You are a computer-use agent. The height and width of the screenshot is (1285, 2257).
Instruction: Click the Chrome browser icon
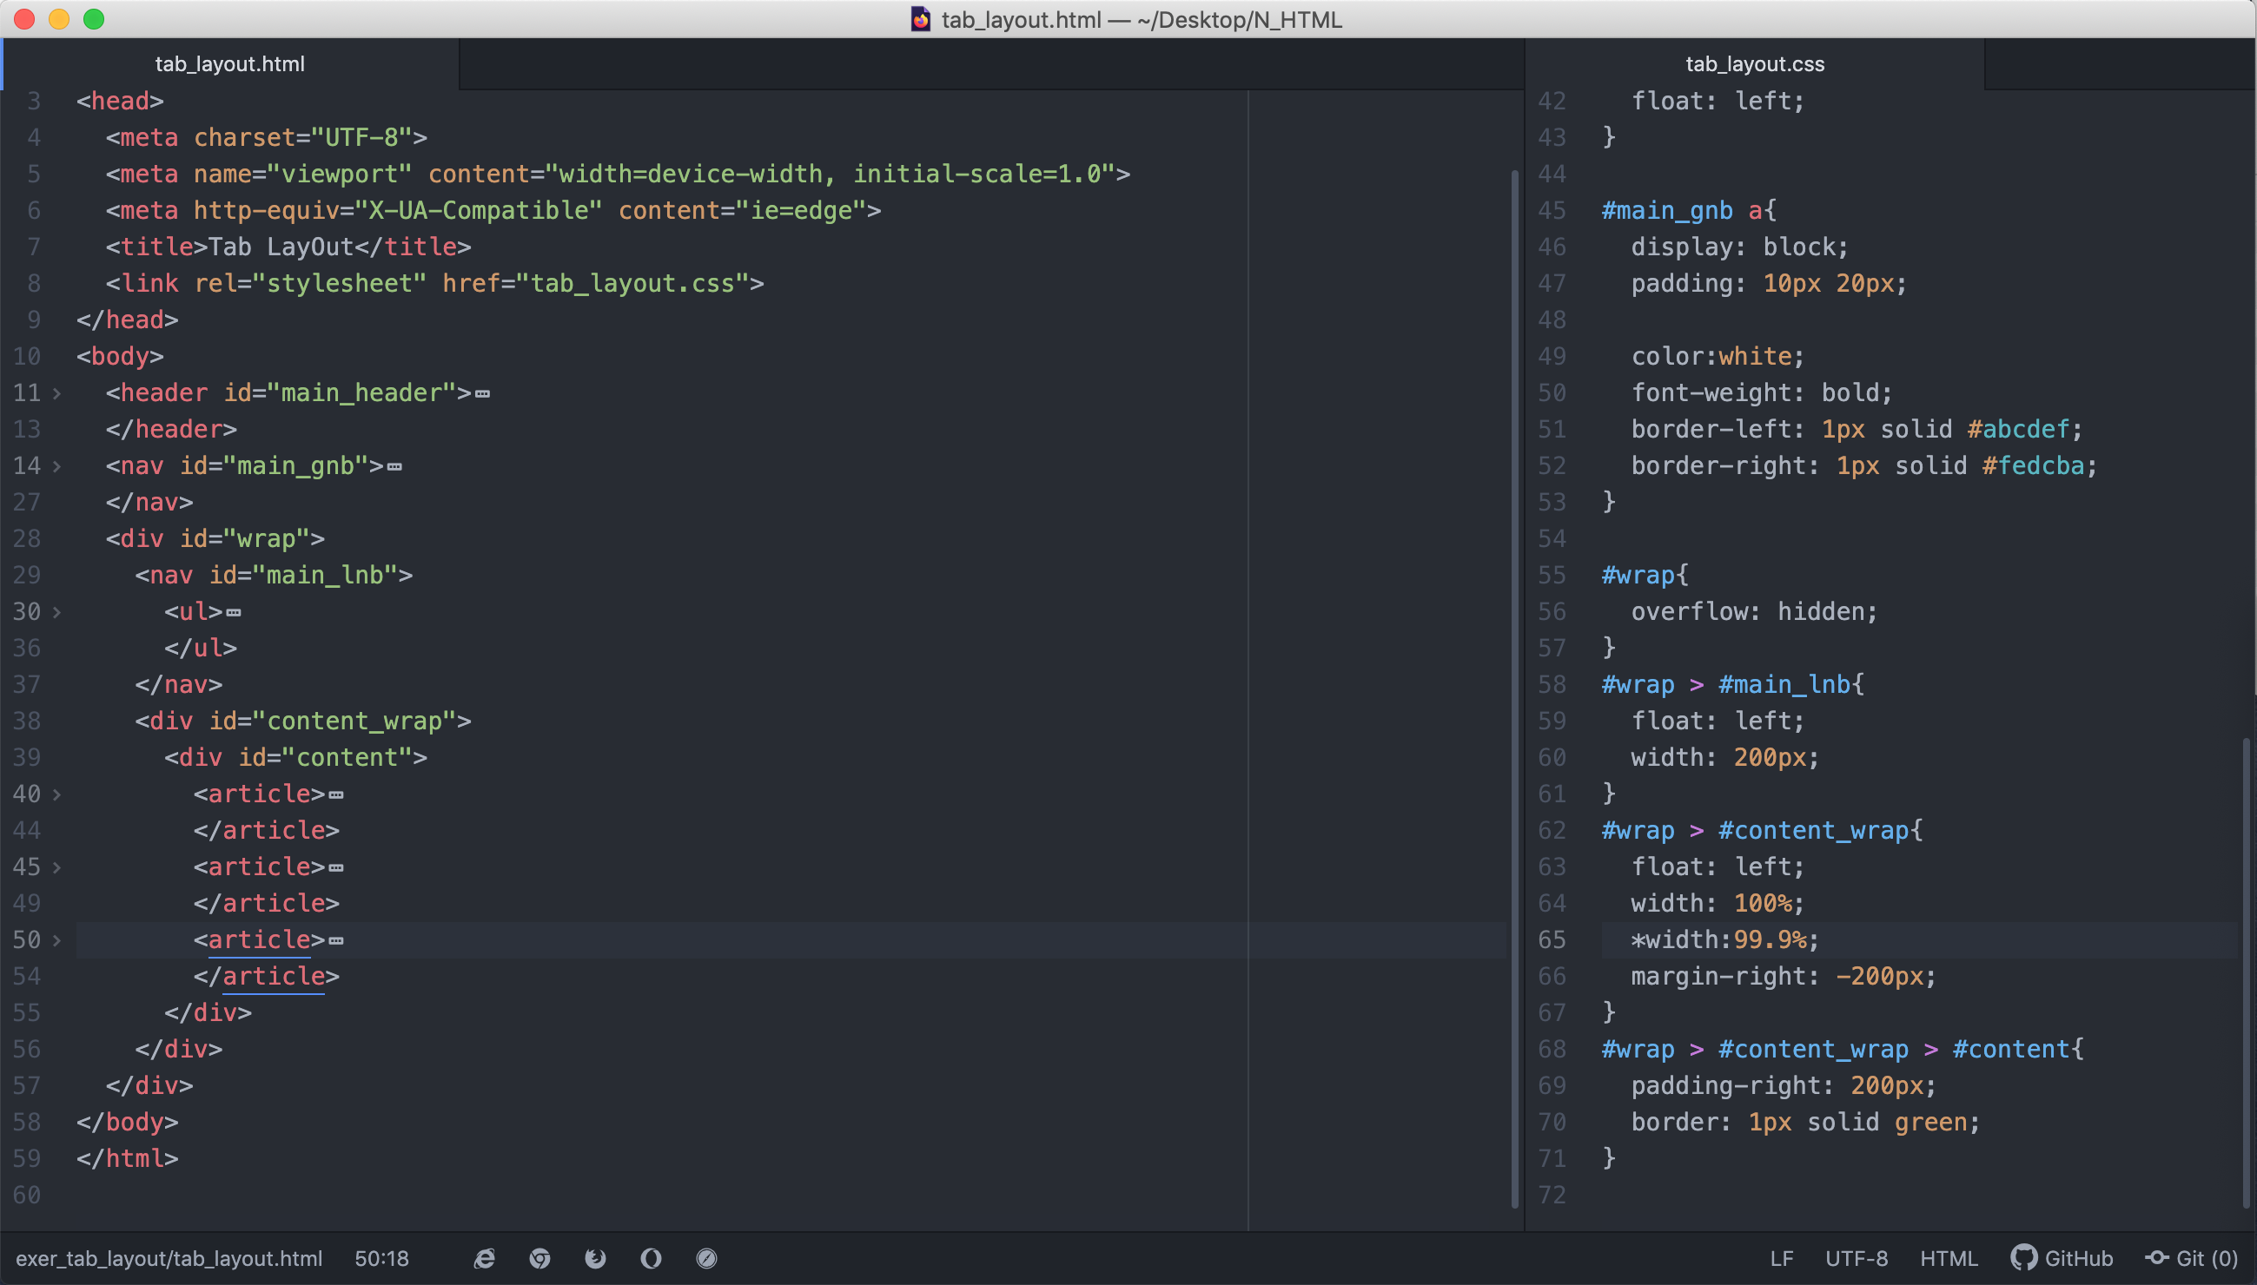coord(539,1259)
